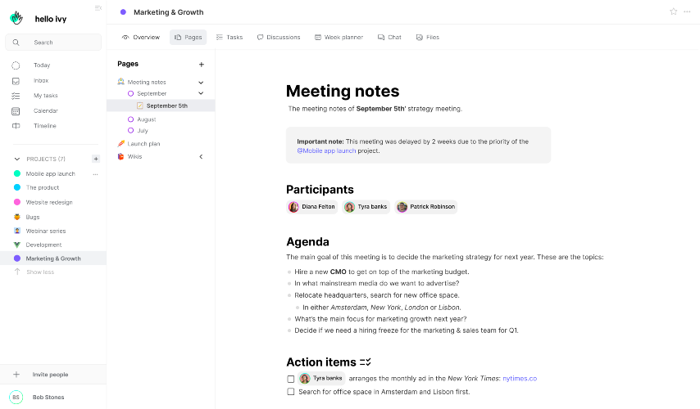Click Show less label in projects
The image size is (700, 409).
point(40,272)
